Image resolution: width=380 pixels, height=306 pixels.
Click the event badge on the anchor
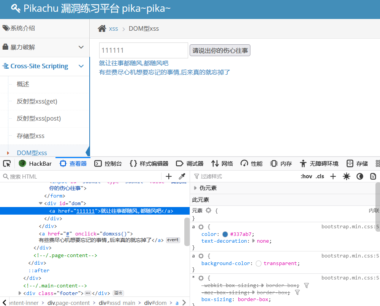(x=173, y=240)
